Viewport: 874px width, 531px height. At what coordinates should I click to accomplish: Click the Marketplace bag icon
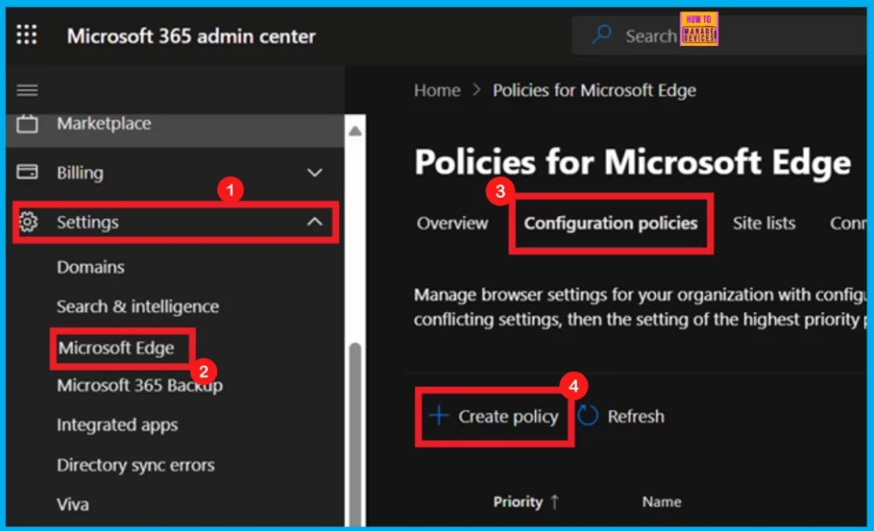[27, 124]
